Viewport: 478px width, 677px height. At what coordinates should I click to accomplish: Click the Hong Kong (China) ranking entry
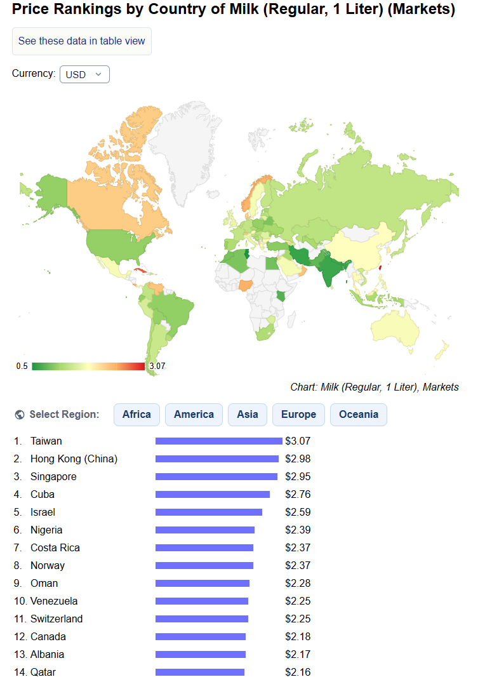(74, 459)
